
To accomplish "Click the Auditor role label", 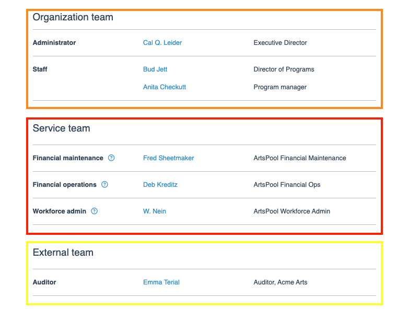I will click(x=44, y=282).
